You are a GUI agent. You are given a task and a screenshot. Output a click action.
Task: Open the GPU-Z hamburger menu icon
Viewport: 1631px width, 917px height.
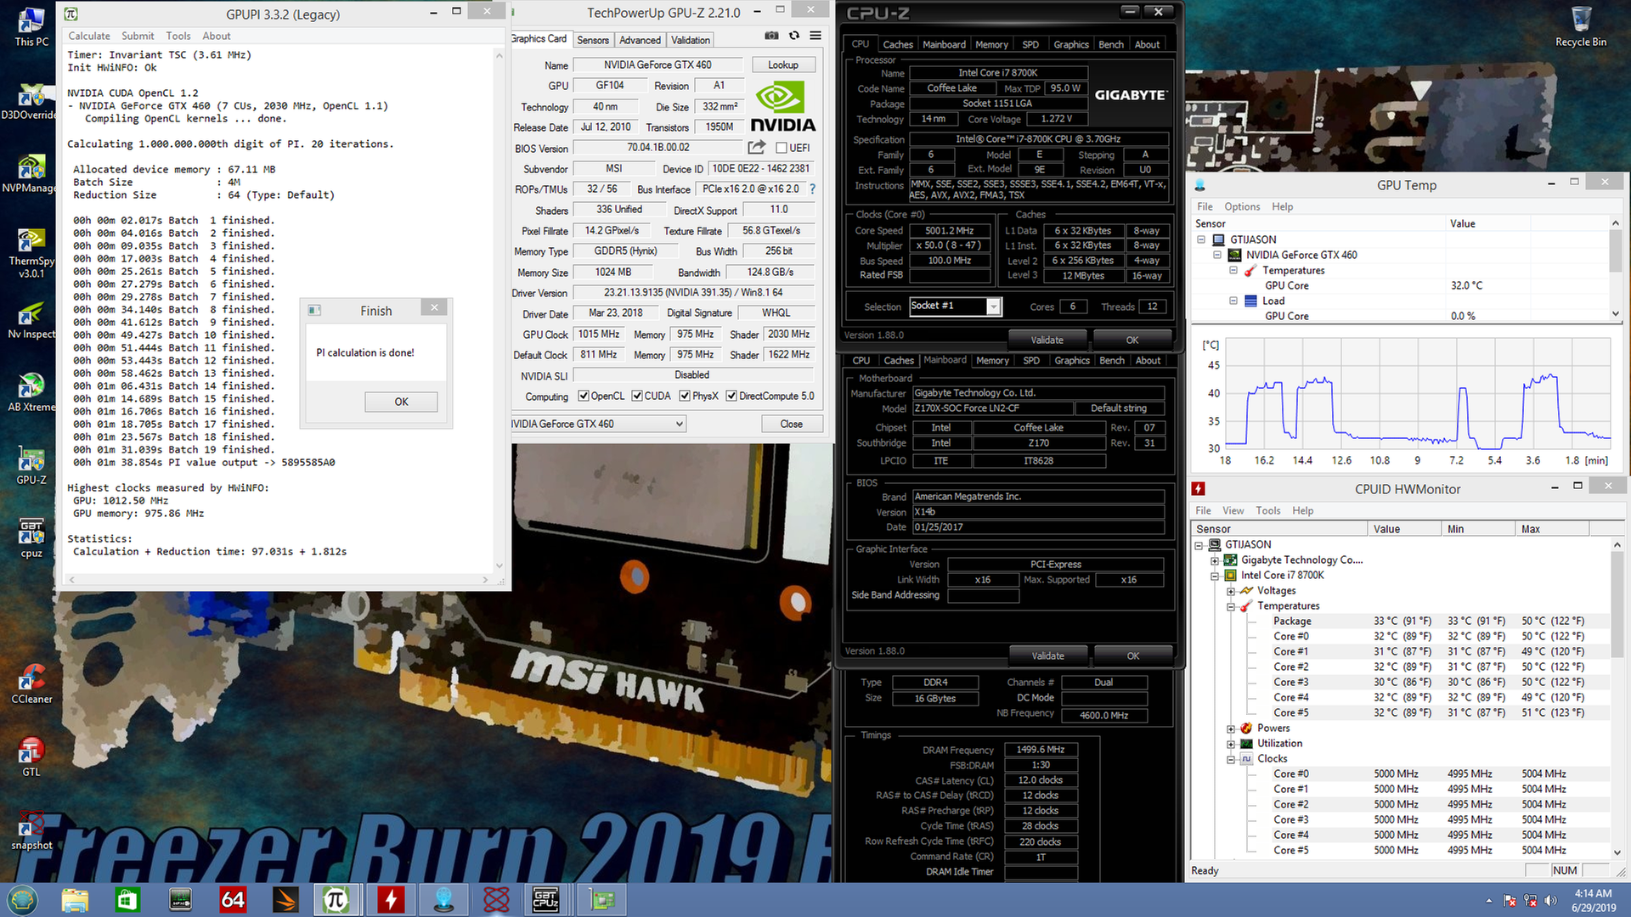815,36
